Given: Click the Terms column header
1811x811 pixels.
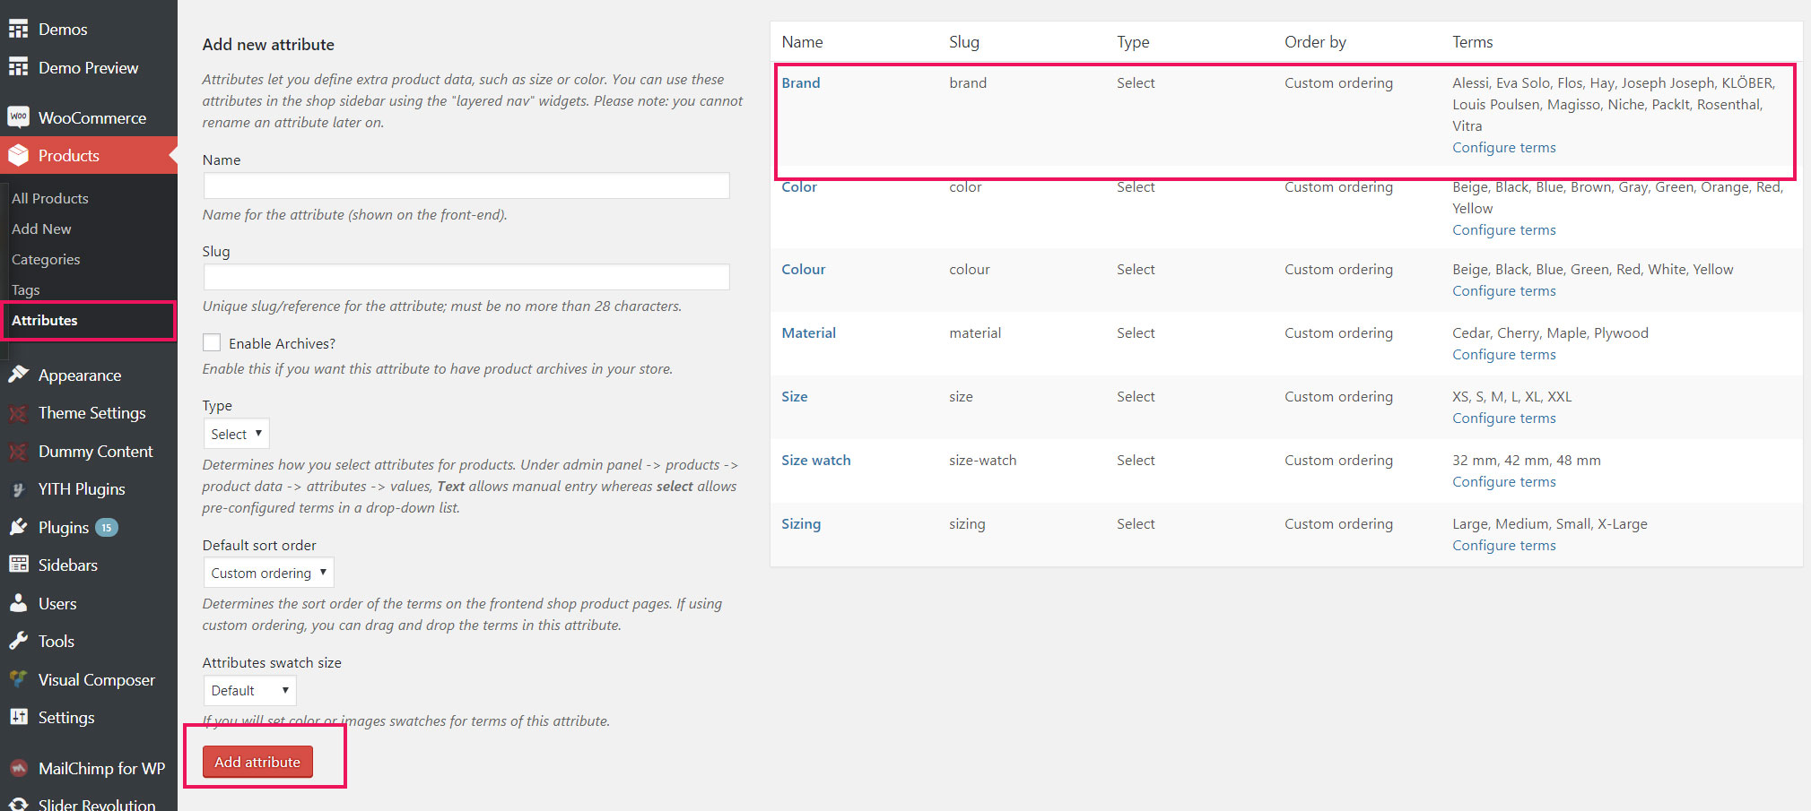Looking at the screenshot, I should pyautogui.click(x=1472, y=41).
